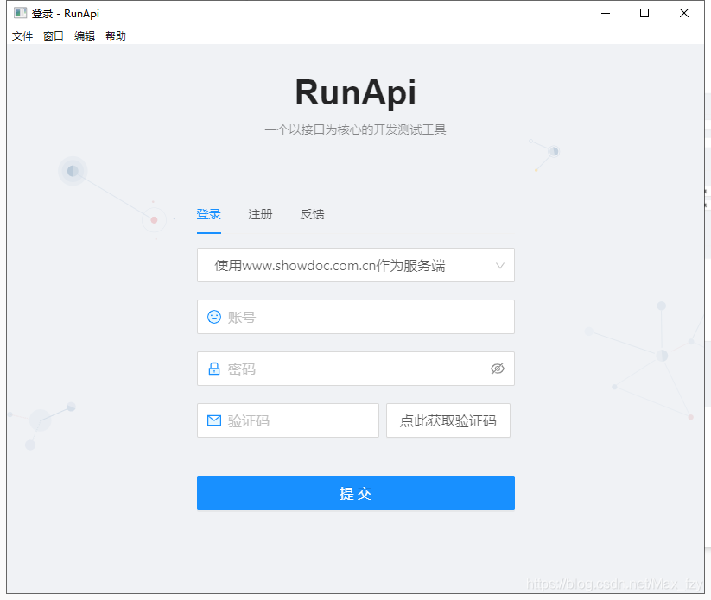Image resolution: width=711 pixels, height=600 pixels.
Task: Click the 提交 submit button
Action: click(356, 493)
